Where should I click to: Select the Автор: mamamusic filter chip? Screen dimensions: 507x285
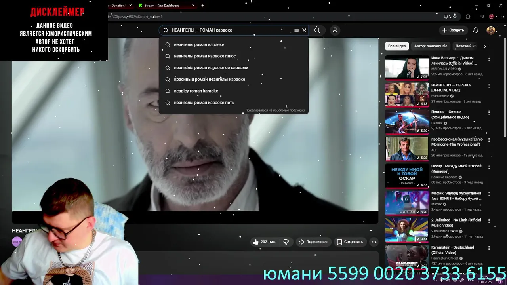coord(431,46)
